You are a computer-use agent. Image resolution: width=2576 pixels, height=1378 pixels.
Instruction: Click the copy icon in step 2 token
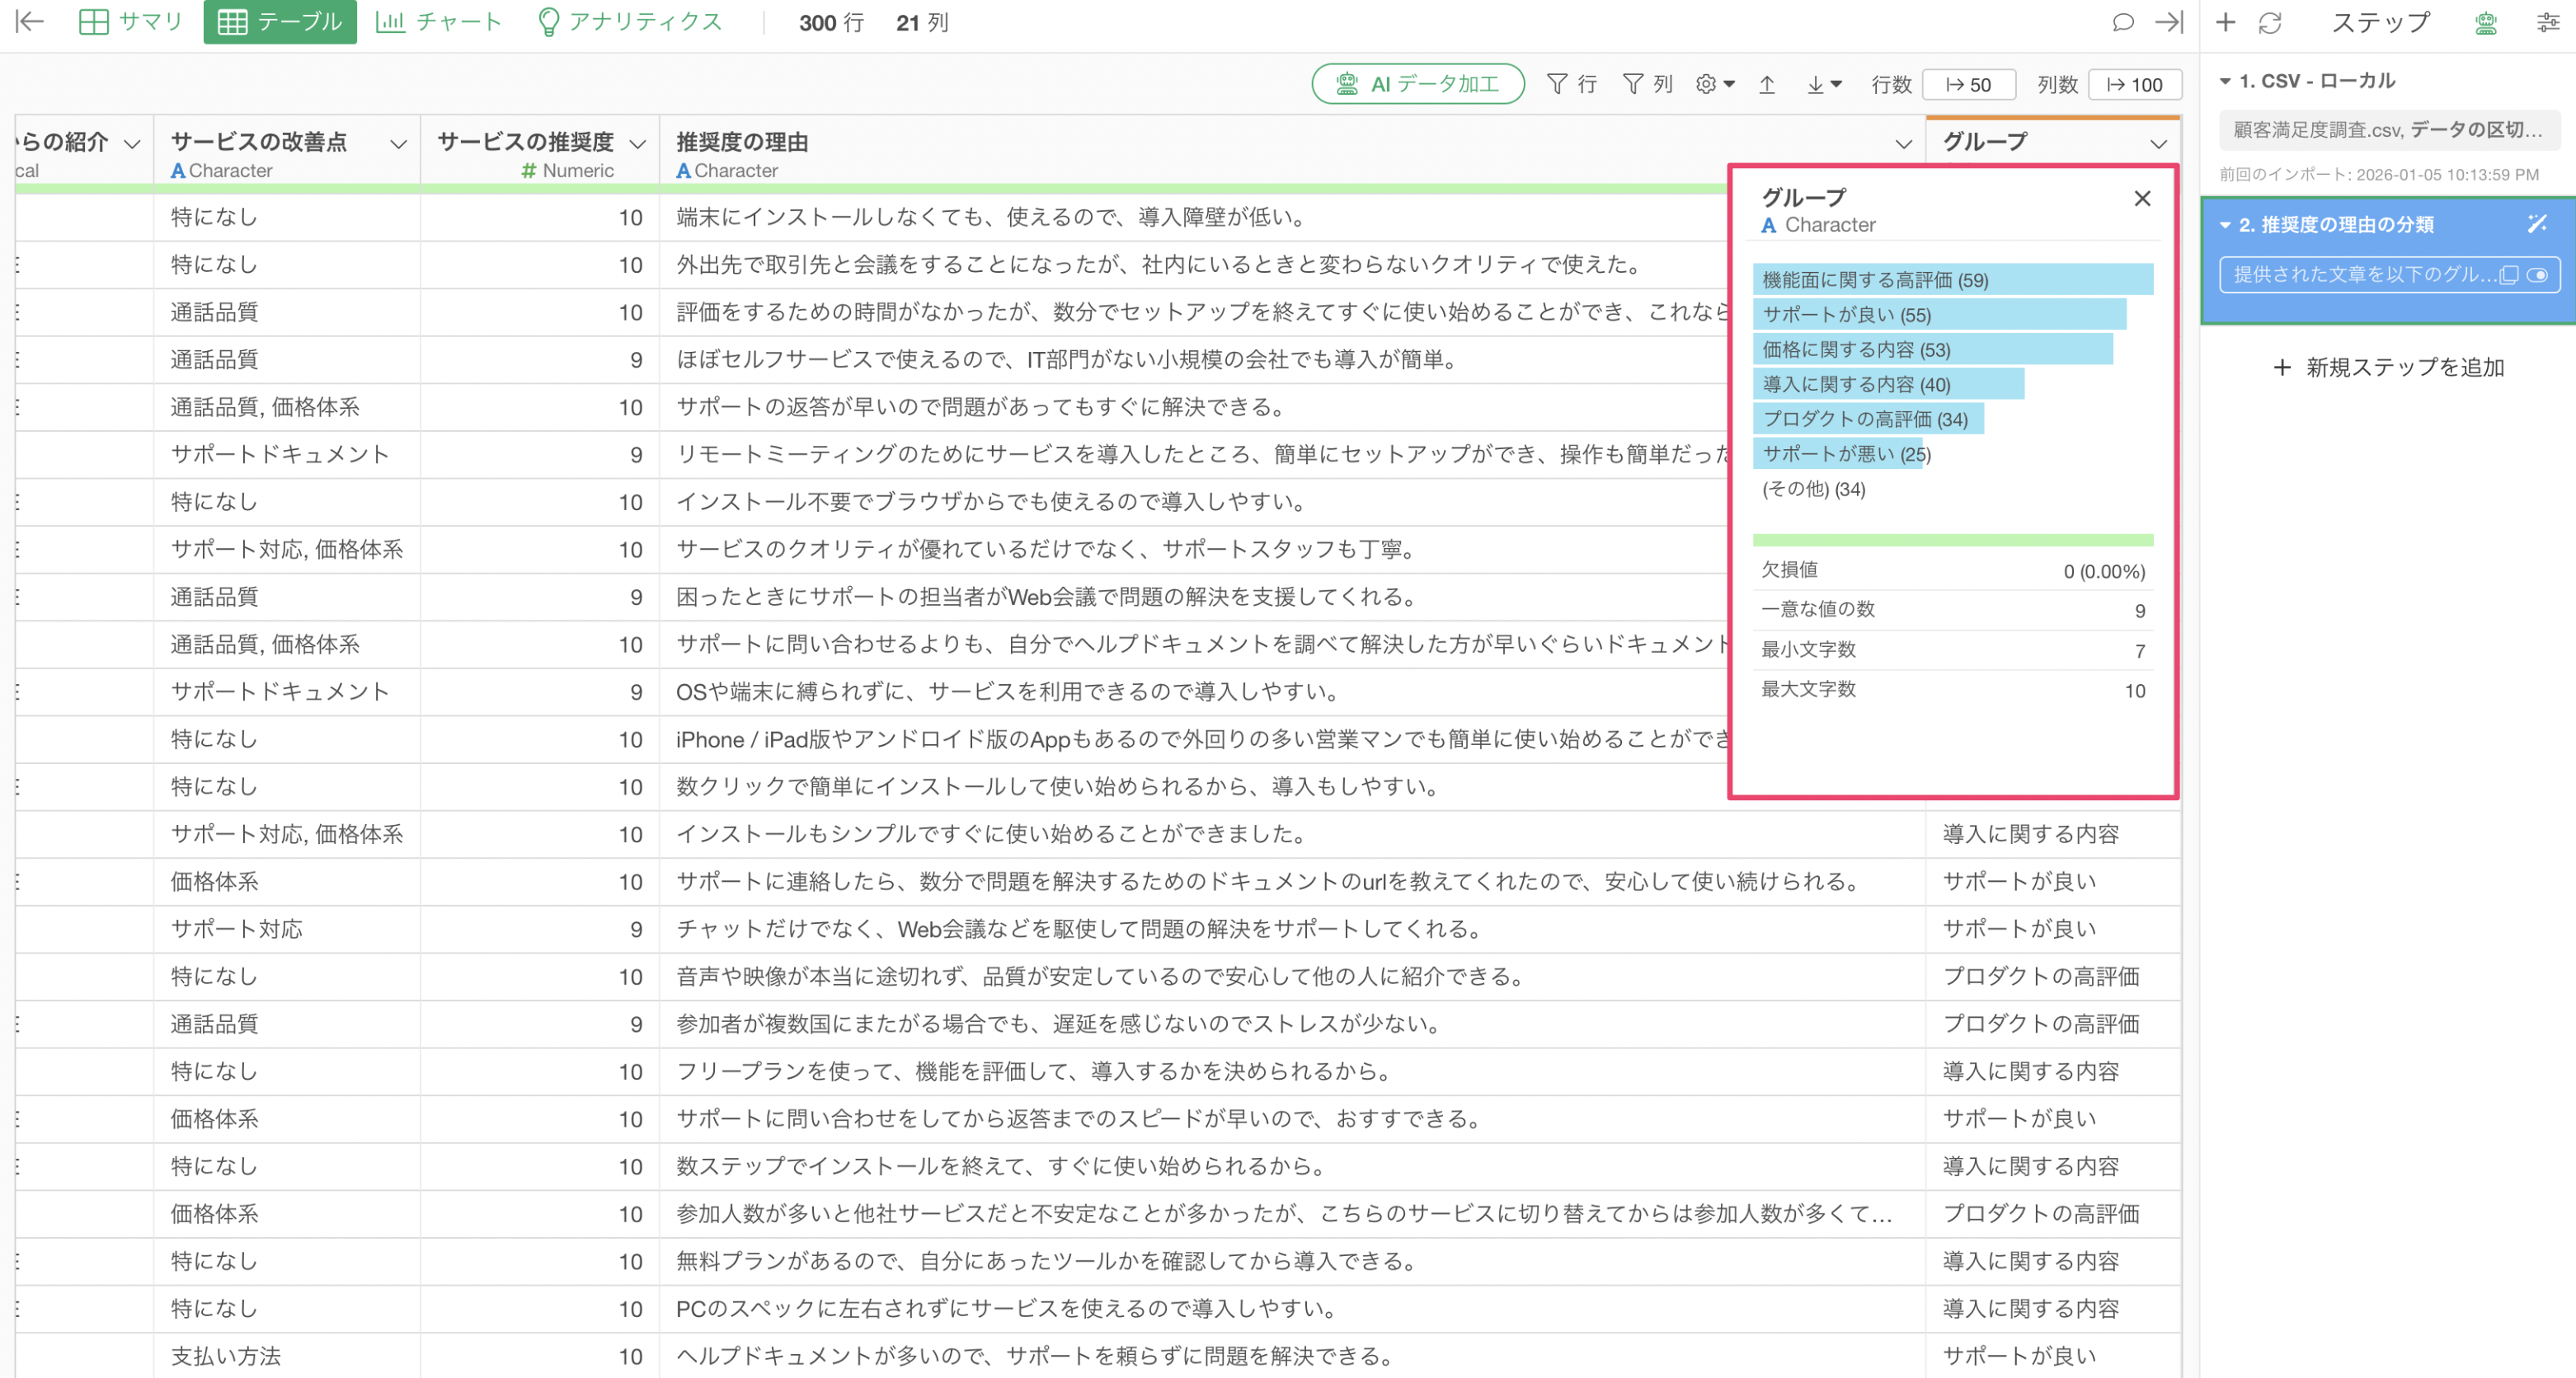(x=2508, y=274)
